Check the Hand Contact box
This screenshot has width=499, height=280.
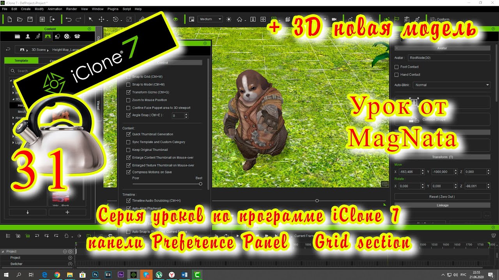[396, 75]
